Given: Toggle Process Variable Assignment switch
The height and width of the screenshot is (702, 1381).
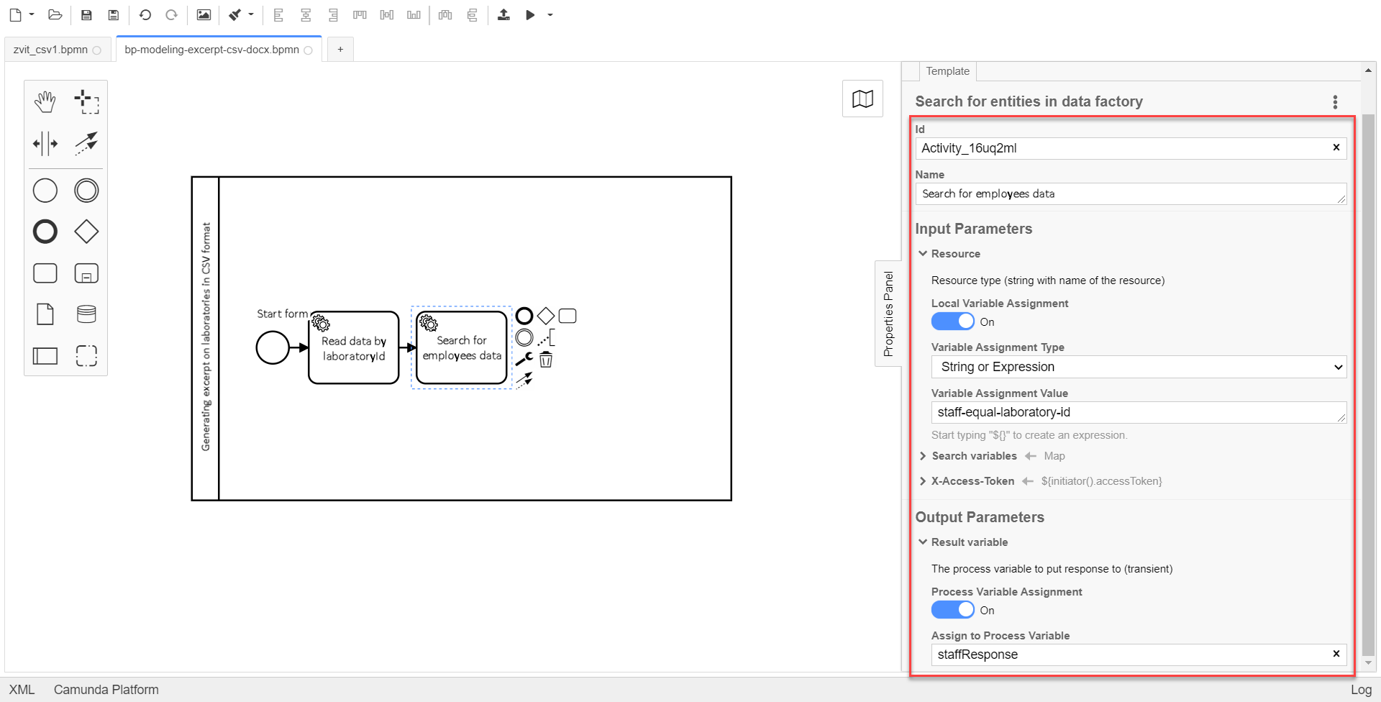Looking at the screenshot, I should [x=952, y=610].
